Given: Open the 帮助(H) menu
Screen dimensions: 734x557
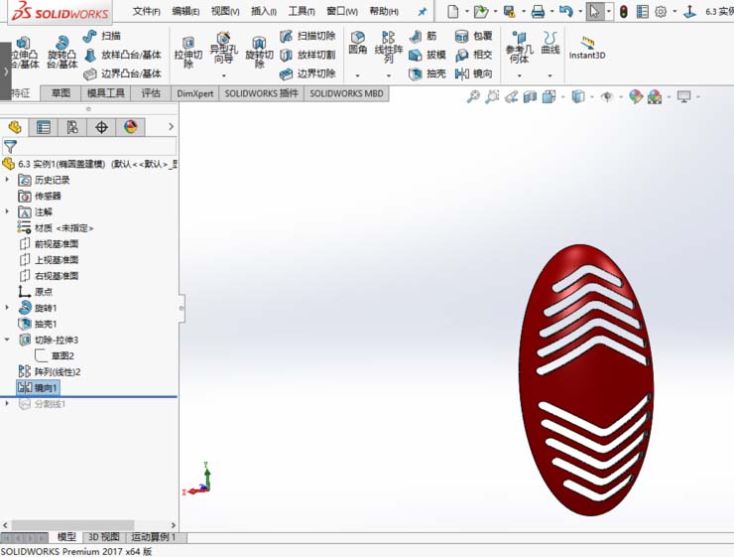Looking at the screenshot, I should (x=384, y=11).
